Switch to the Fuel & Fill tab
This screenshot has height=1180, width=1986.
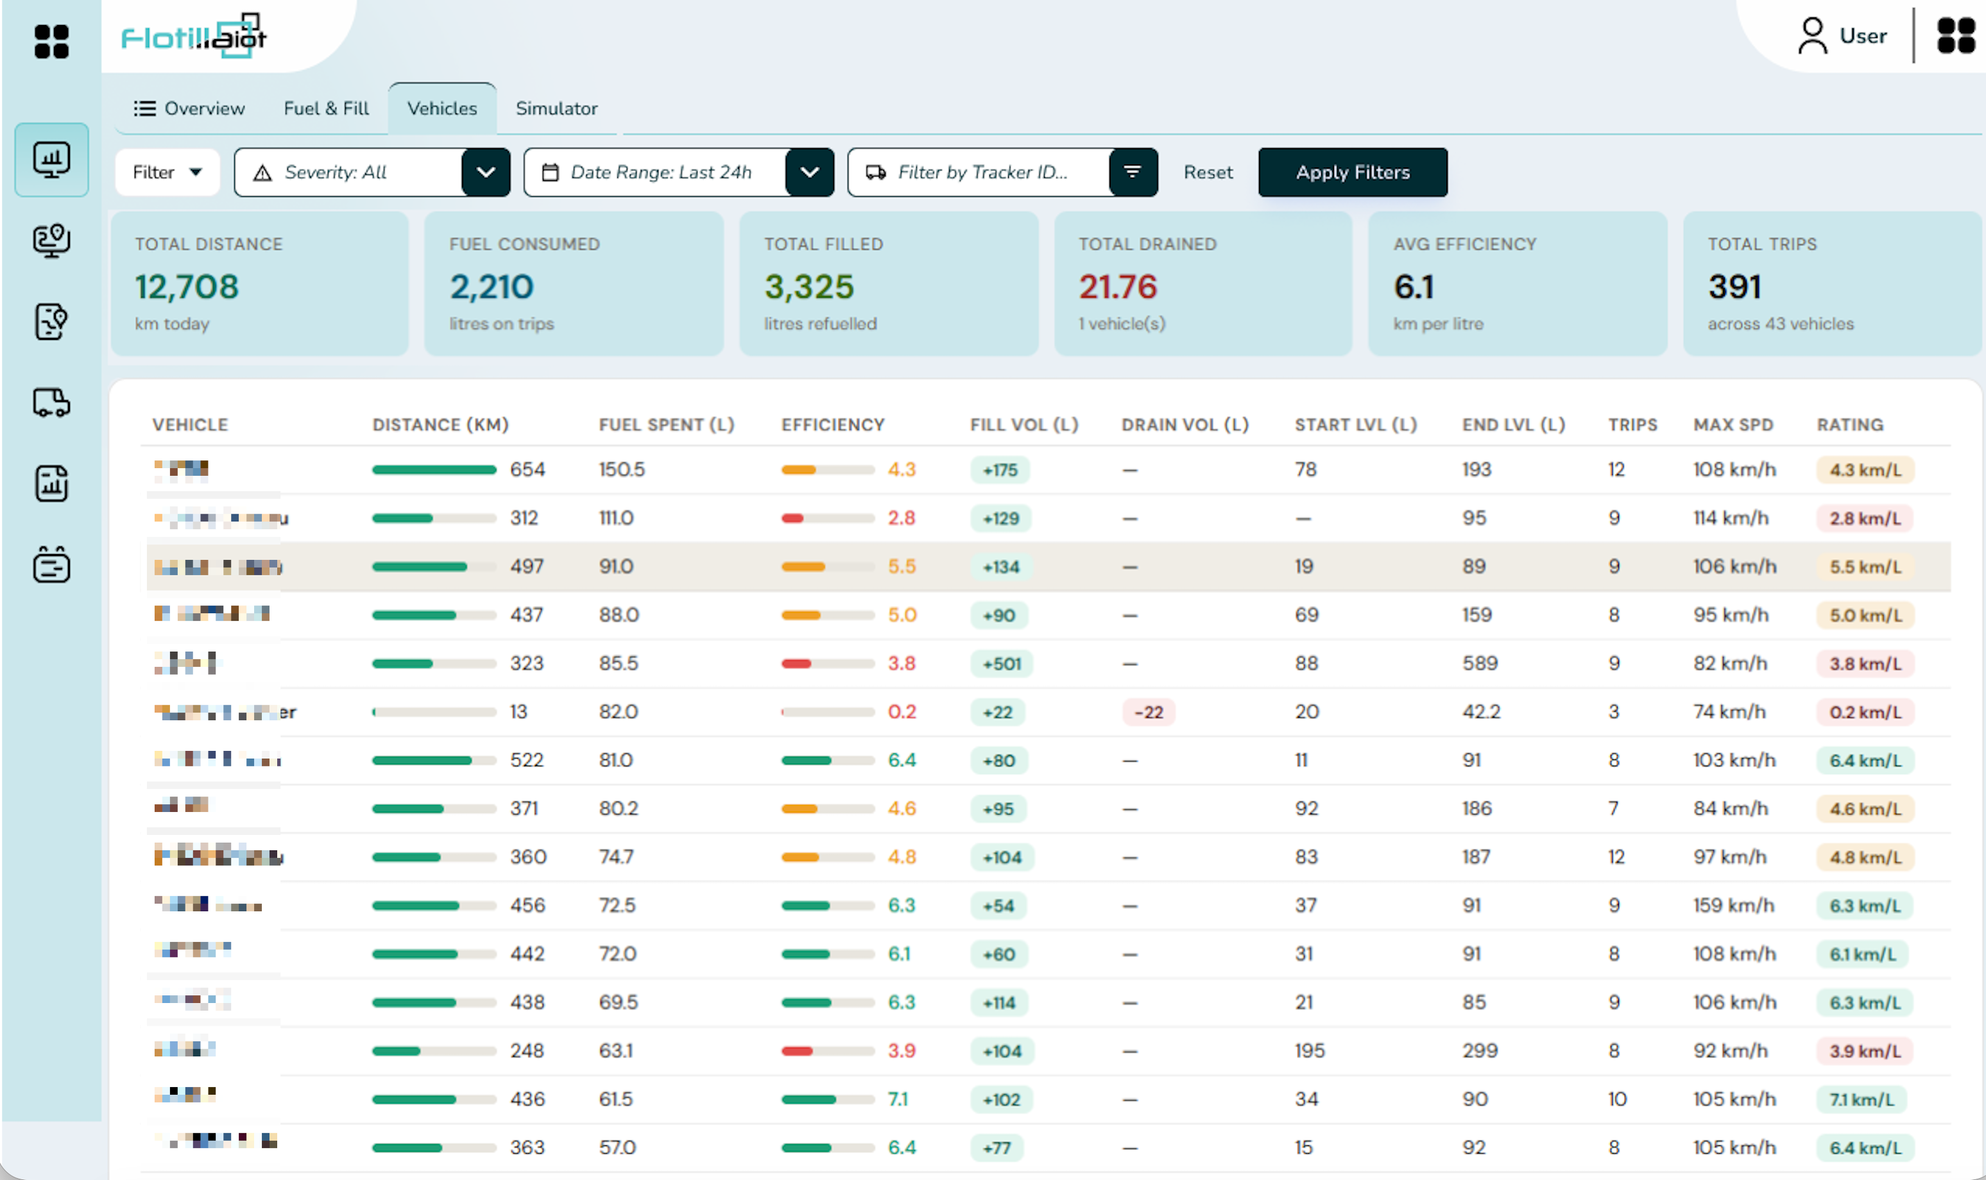[326, 108]
